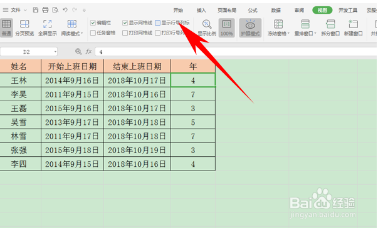This screenshot has width=378, height=228.
Task: Expand the 阅读模式 dropdown arrow
Action: tap(81, 33)
